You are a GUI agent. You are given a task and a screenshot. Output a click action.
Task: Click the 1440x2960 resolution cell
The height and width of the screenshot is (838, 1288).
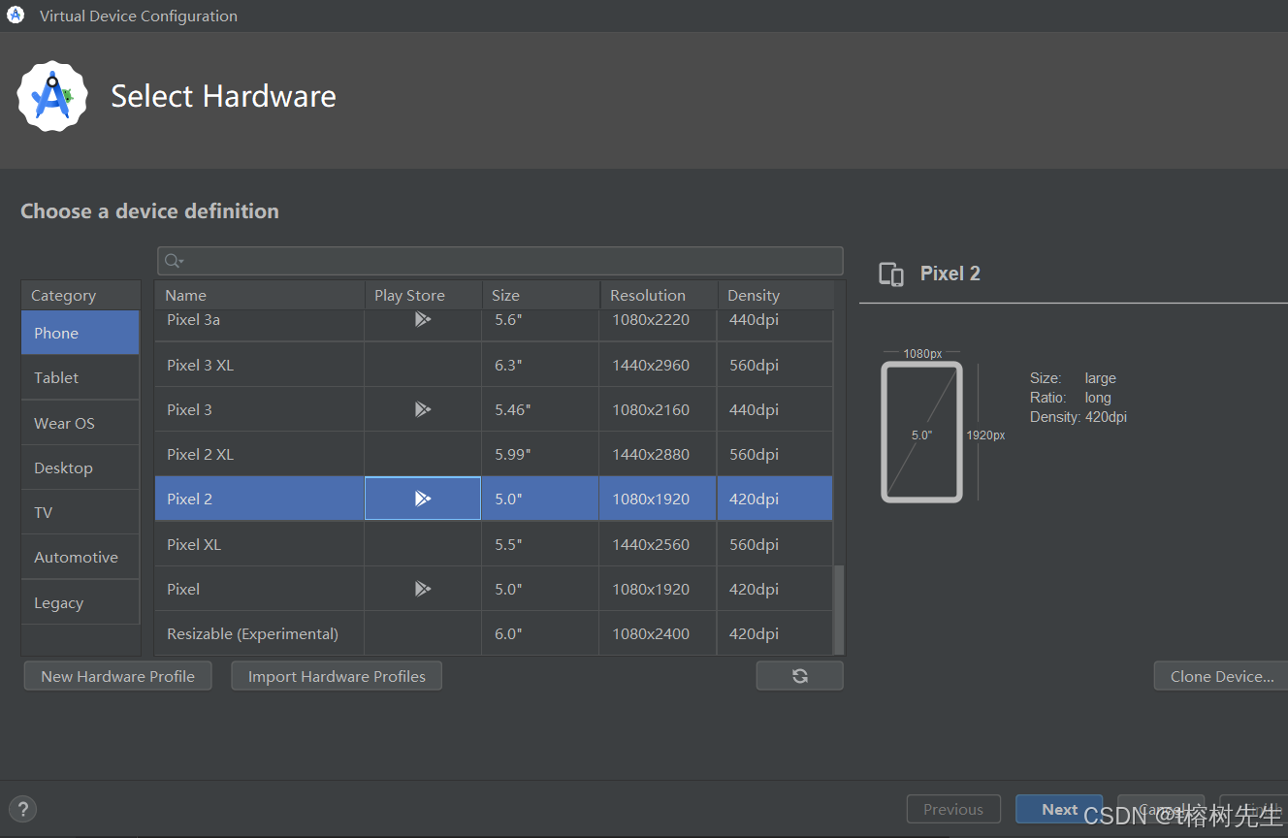(658, 365)
